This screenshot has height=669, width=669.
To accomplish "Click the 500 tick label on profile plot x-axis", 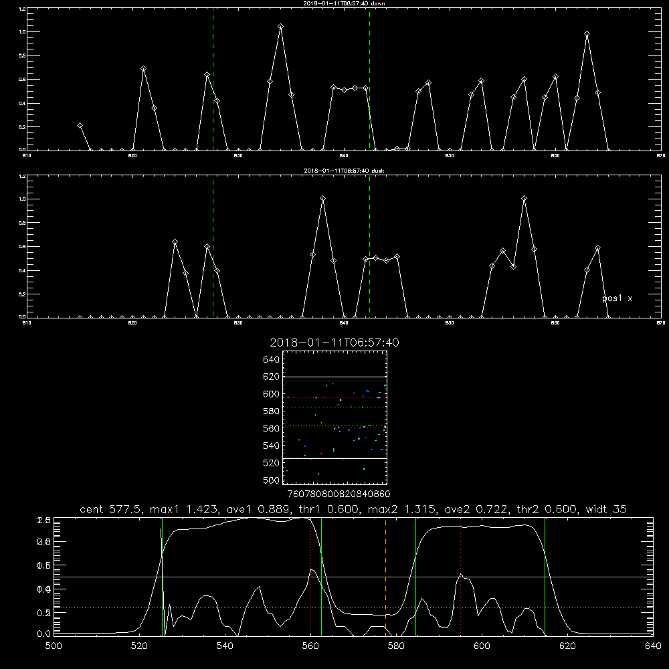I will (x=54, y=646).
